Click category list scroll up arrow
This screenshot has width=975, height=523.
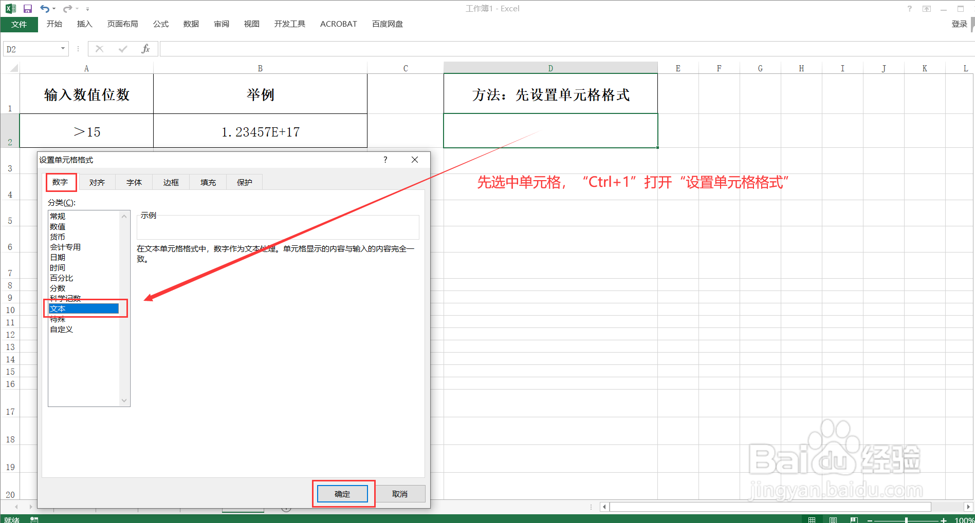pos(124,217)
